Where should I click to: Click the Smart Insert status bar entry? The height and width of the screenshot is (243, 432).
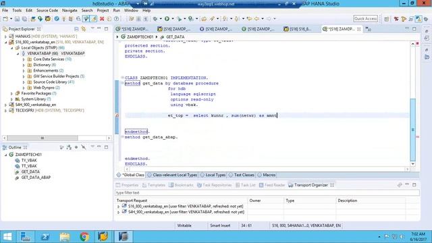point(220,225)
